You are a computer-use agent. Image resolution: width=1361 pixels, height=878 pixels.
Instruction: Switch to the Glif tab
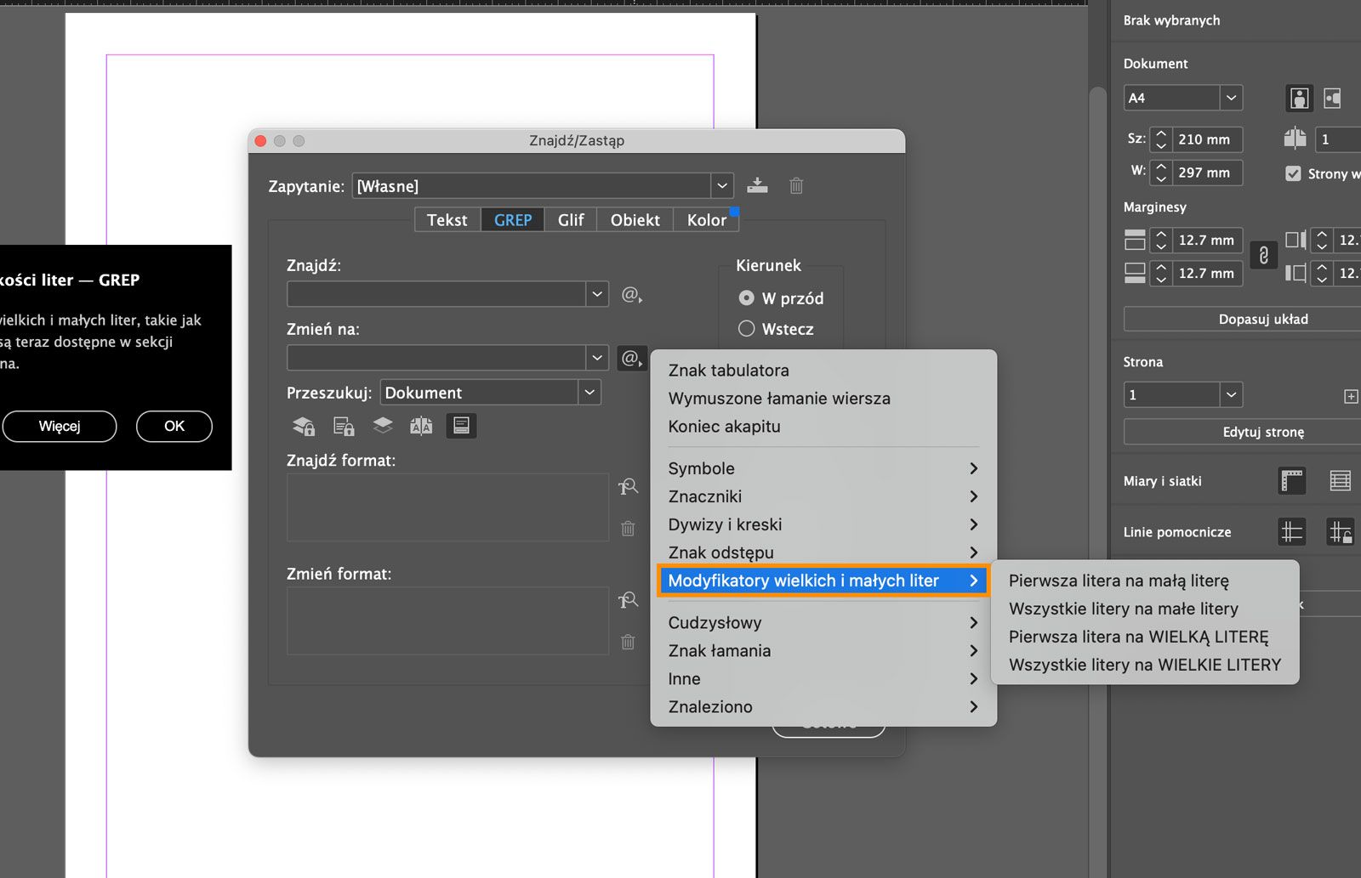tap(571, 220)
